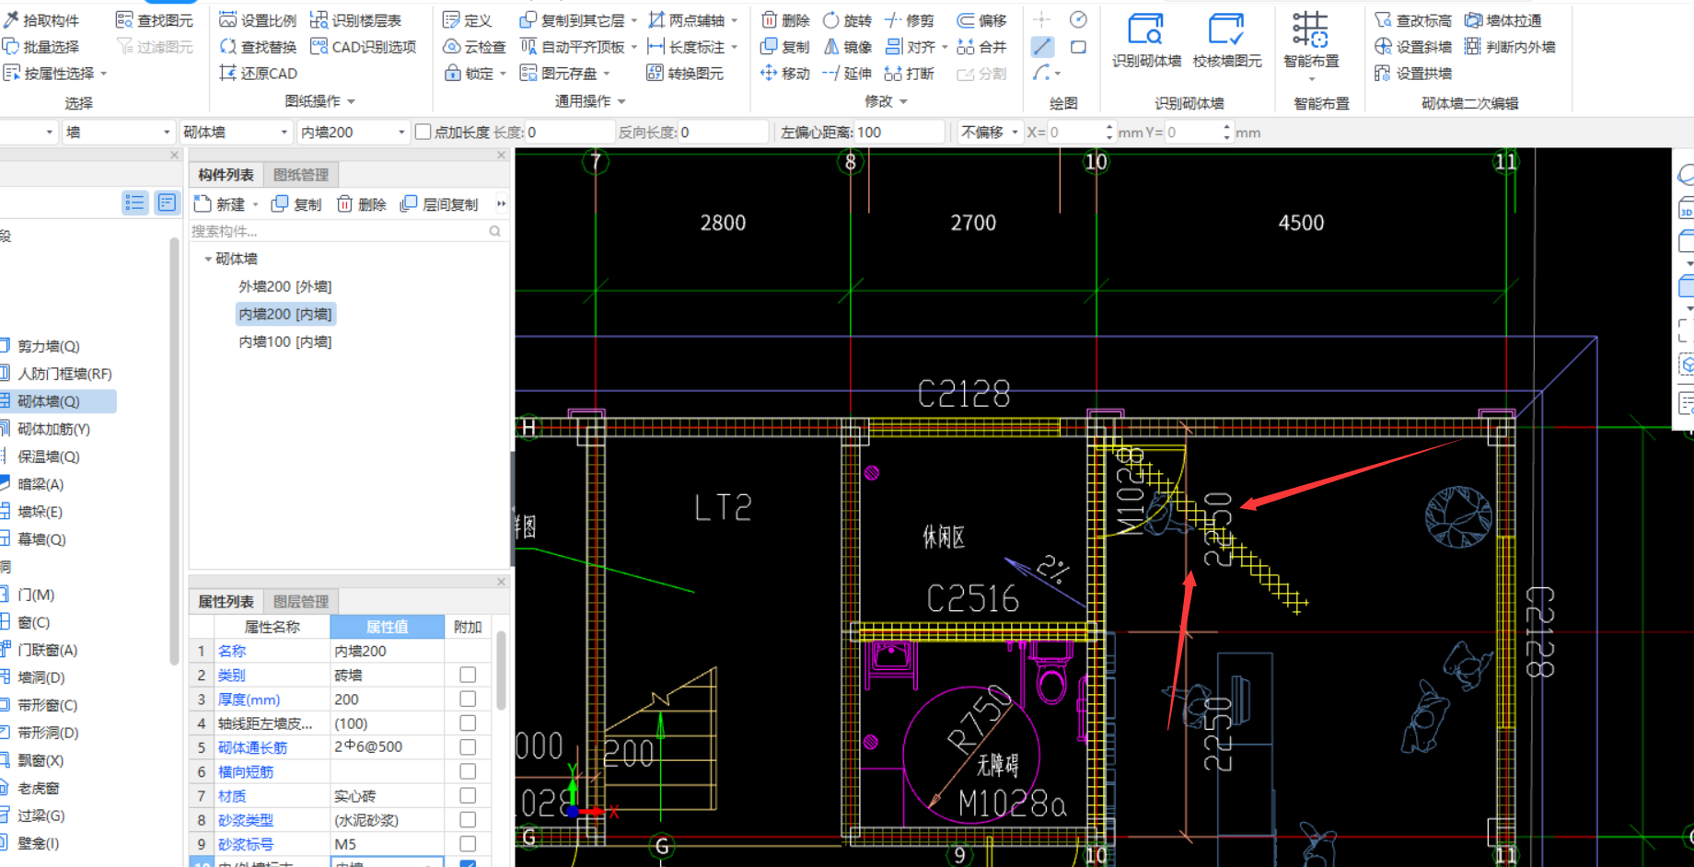Check 附加 box for 砌体通长筋 row
This screenshot has height=867, width=1694.
point(468,747)
